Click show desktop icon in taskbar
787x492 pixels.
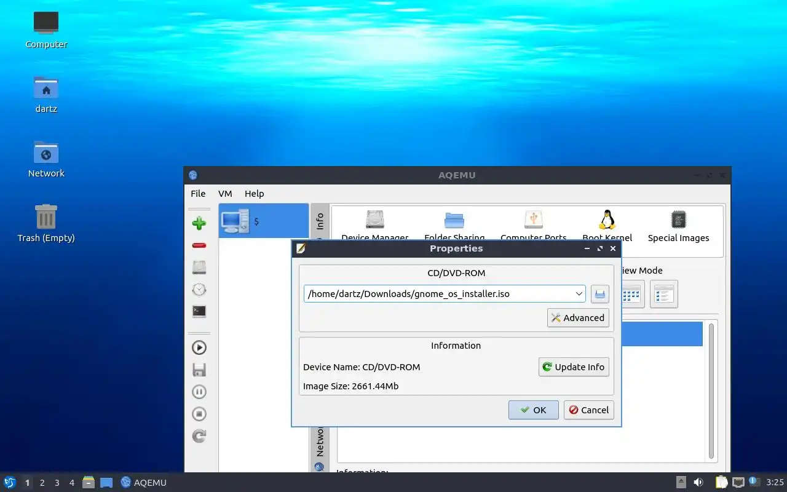pos(106,483)
